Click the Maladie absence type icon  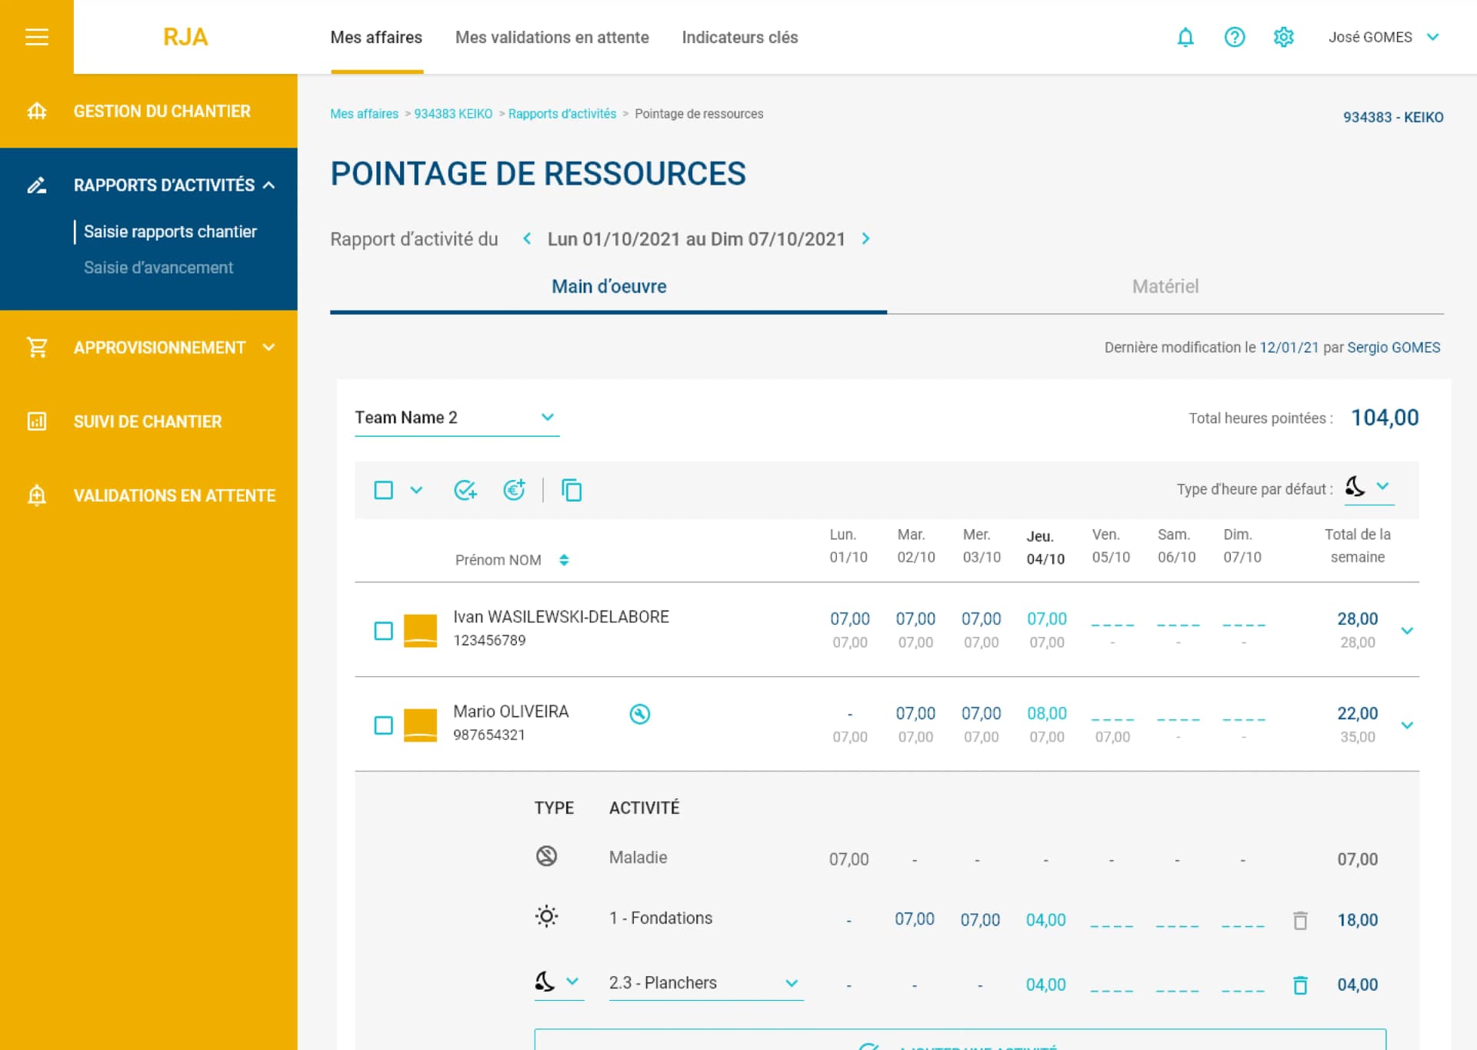tap(546, 856)
